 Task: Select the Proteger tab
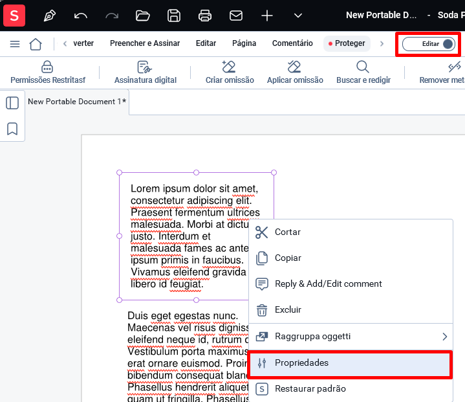point(347,43)
